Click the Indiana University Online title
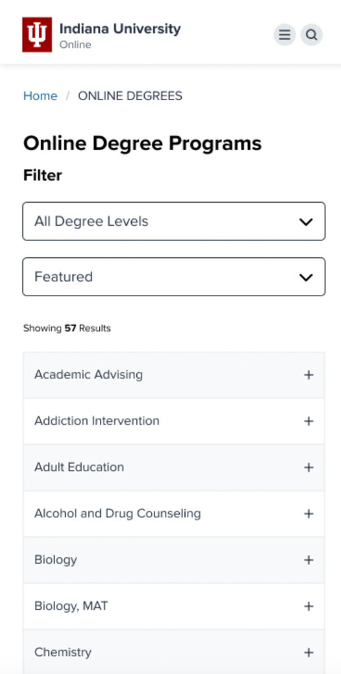 pyautogui.click(x=120, y=36)
